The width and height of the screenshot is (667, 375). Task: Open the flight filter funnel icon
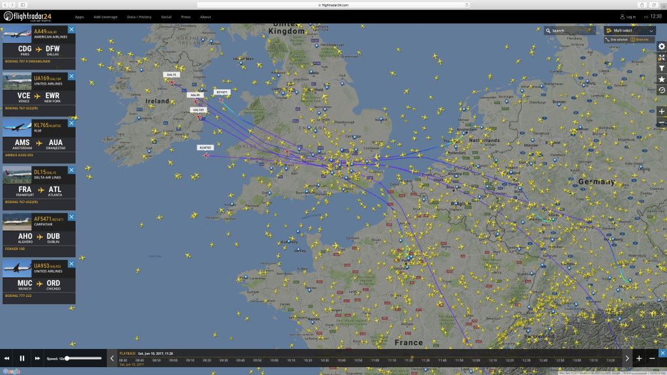pos(662,68)
